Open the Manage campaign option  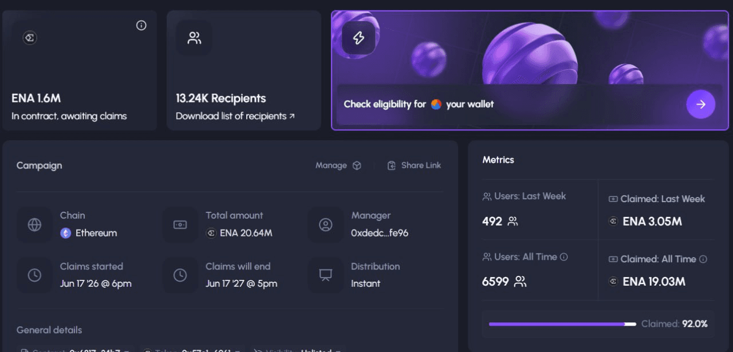pos(338,165)
